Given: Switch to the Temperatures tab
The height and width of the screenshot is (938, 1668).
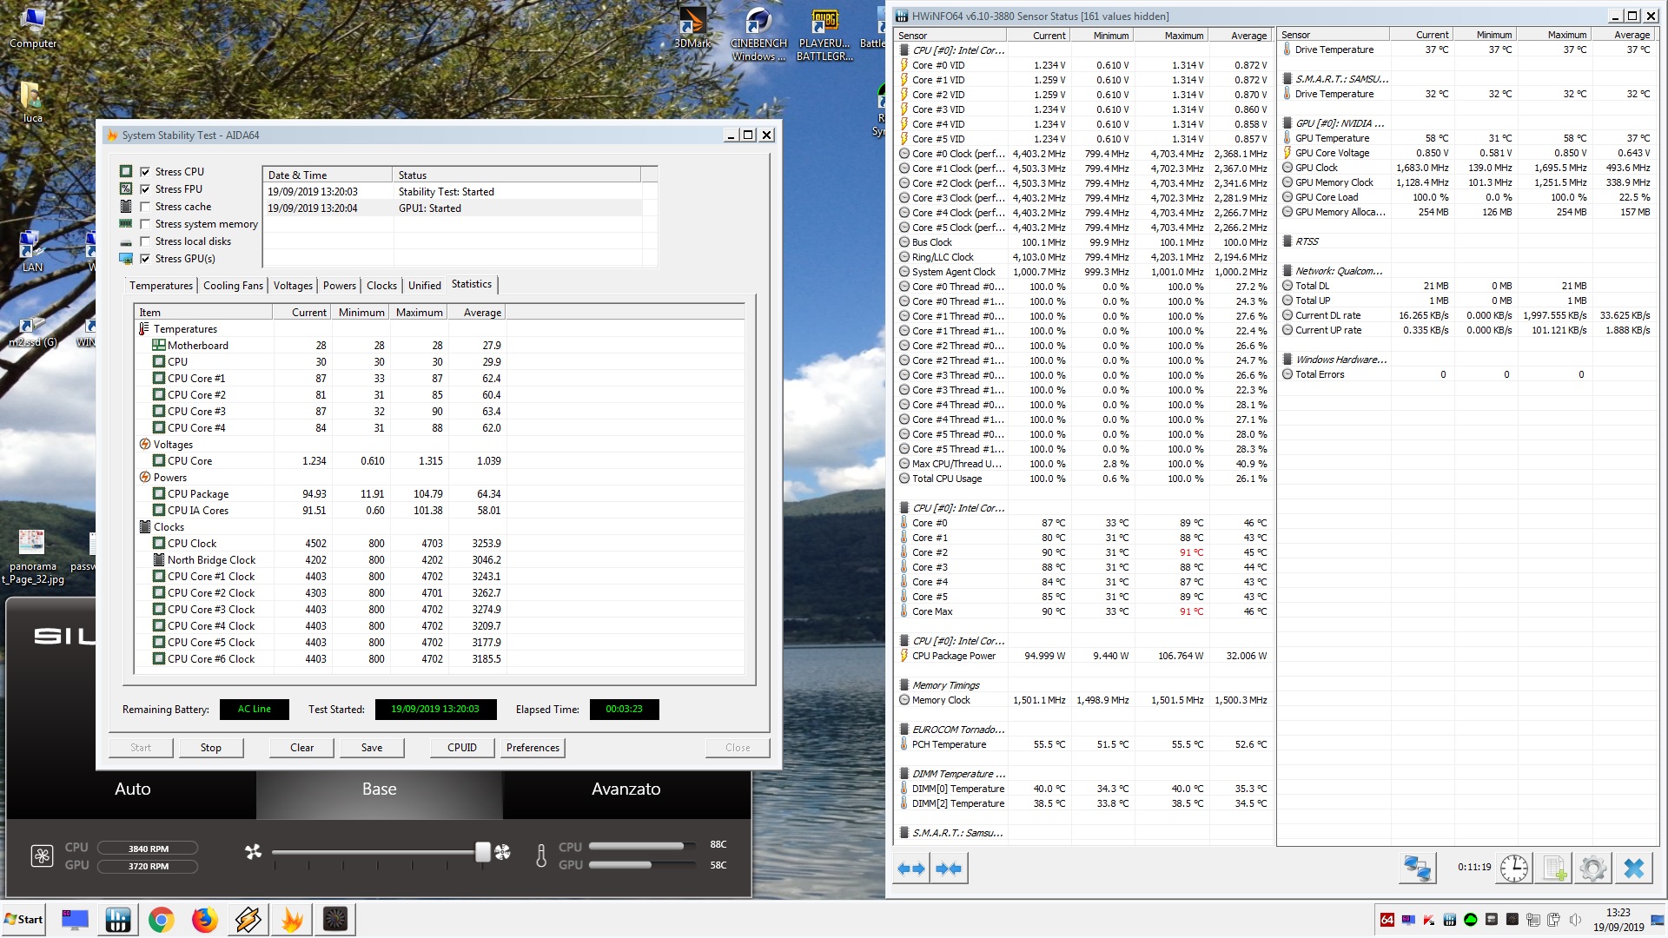Looking at the screenshot, I should [x=161, y=286].
